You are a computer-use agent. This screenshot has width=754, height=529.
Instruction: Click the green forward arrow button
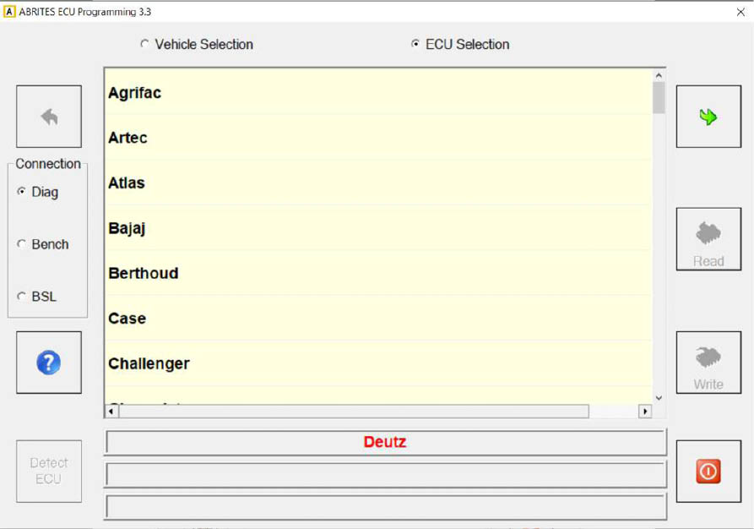point(708,117)
